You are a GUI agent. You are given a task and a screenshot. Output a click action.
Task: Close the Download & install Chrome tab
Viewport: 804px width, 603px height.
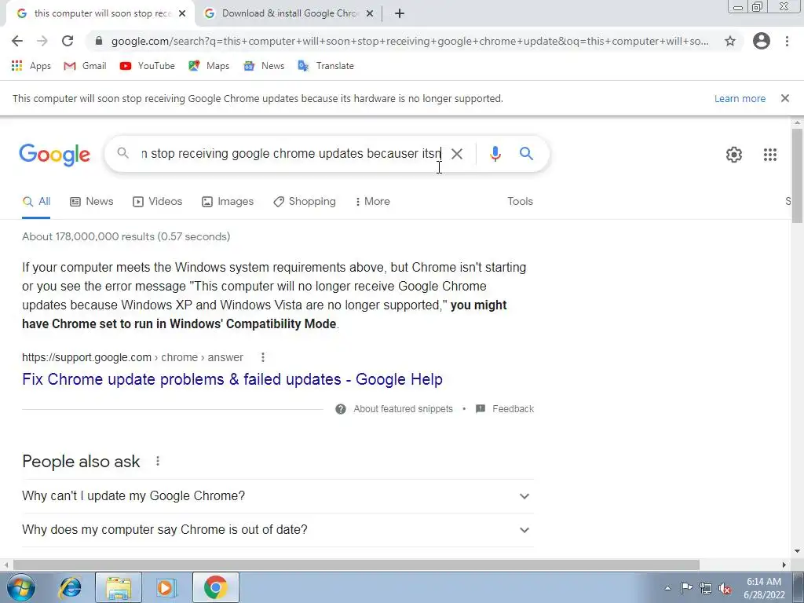(x=370, y=14)
